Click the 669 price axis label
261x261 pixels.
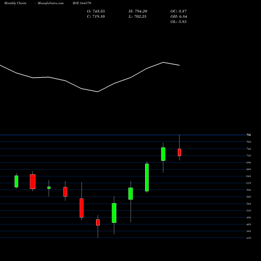(x=249, y=169)
